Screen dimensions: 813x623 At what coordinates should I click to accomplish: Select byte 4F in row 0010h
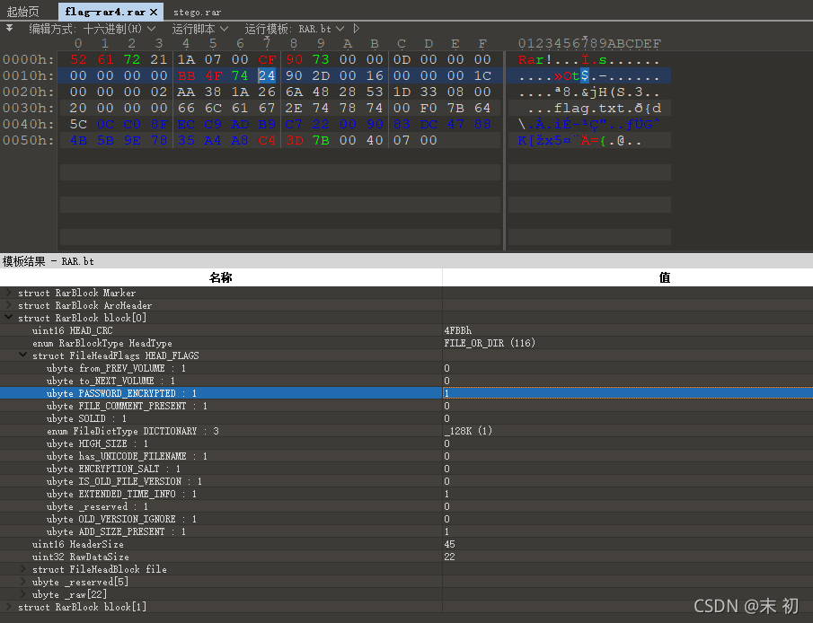click(x=213, y=75)
